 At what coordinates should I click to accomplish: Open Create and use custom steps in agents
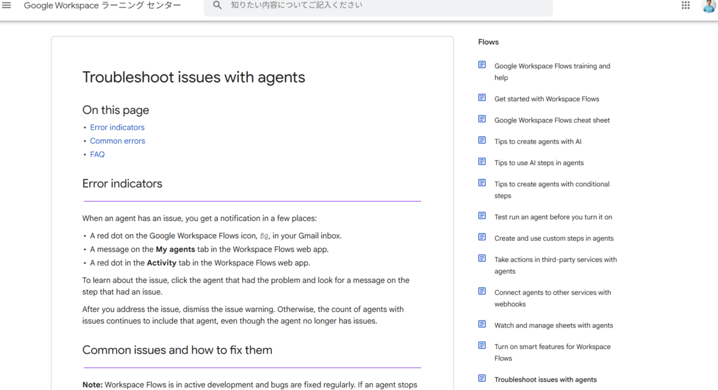pyautogui.click(x=553, y=238)
